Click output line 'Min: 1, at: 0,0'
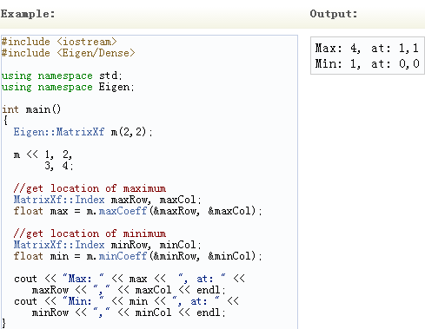425x329 pixels. (x=367, y=63)
